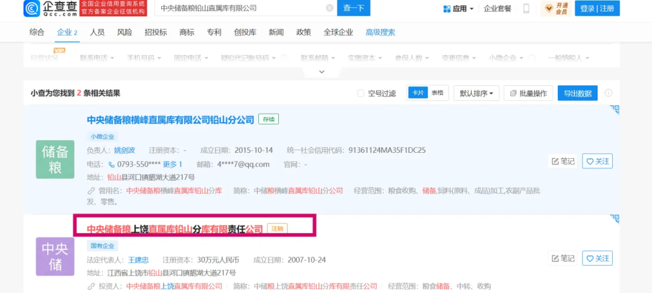The width and height of the screenshot is (652, 293).
Task: Open 企业套餐 link
Action: pyautogui.click(x=497, y=8)
